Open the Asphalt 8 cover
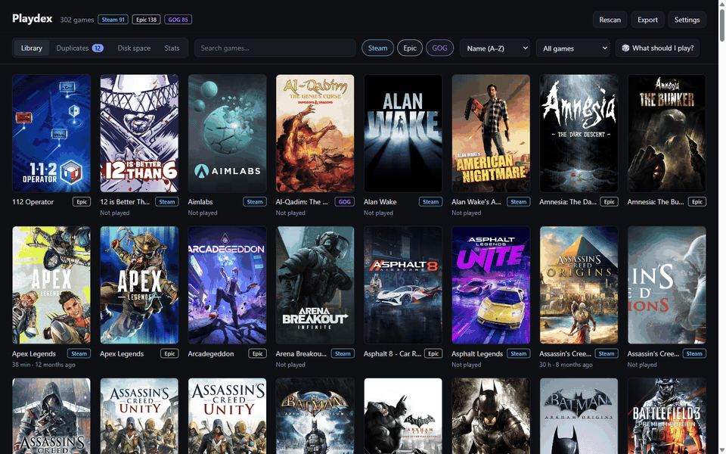 click(x=403, y=285)
